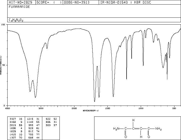Click the 2000 wavenumber axis label
The height and width of the screenshot is (140, 181).
tap(74, 108)
